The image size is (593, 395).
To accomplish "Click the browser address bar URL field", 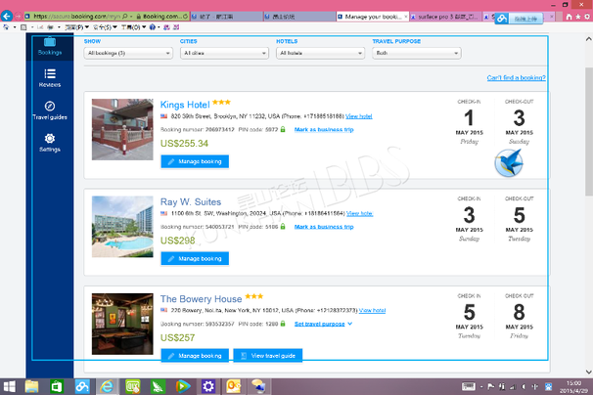I will 75,17.
